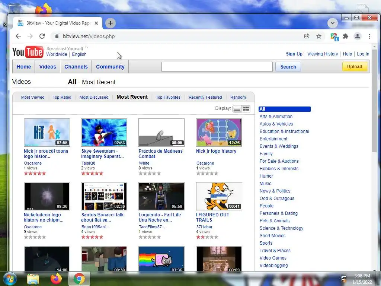381x286 pixels.
Task: Open I FIGURED OUT TRAILS thumbnail
Action: coord(219,196)
